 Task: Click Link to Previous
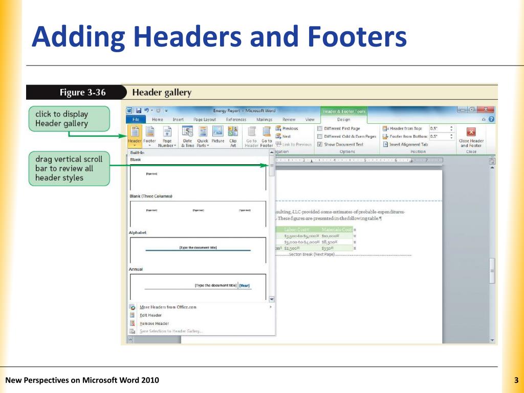[x=293, y=144]
